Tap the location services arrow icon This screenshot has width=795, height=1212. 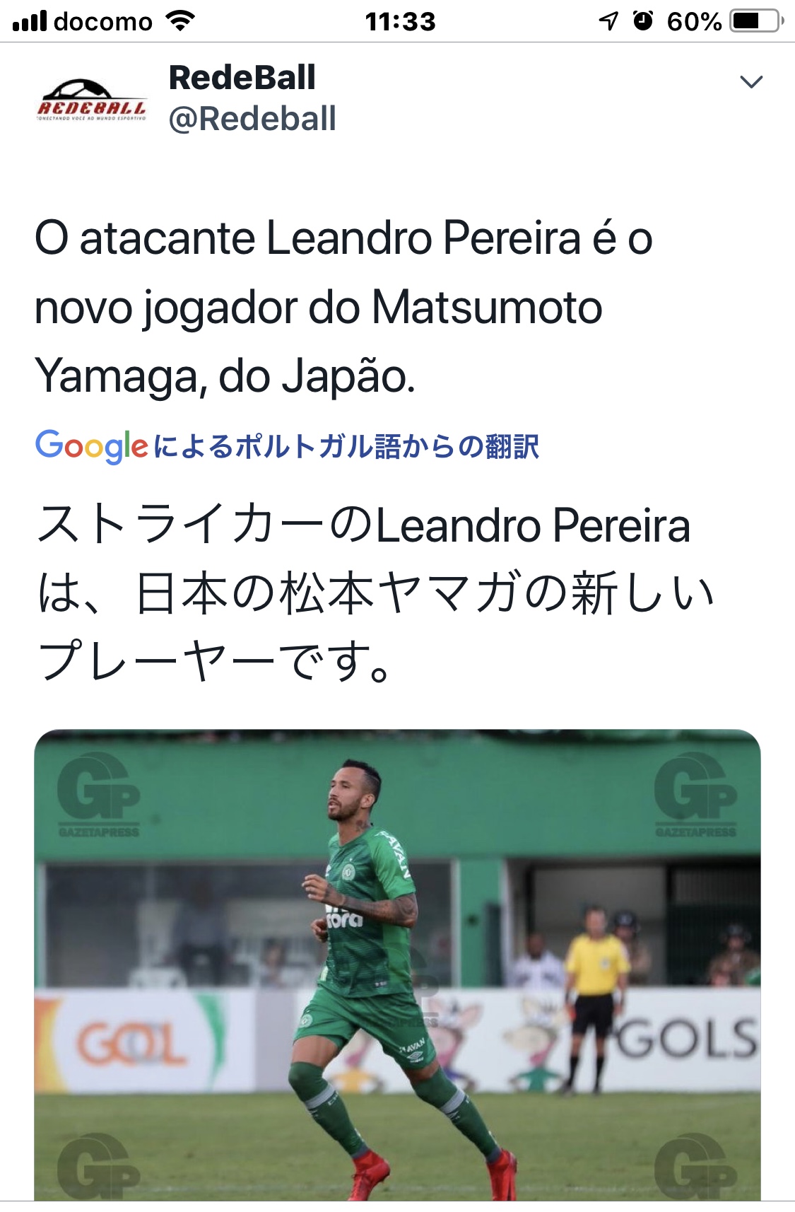click(608, 21)
